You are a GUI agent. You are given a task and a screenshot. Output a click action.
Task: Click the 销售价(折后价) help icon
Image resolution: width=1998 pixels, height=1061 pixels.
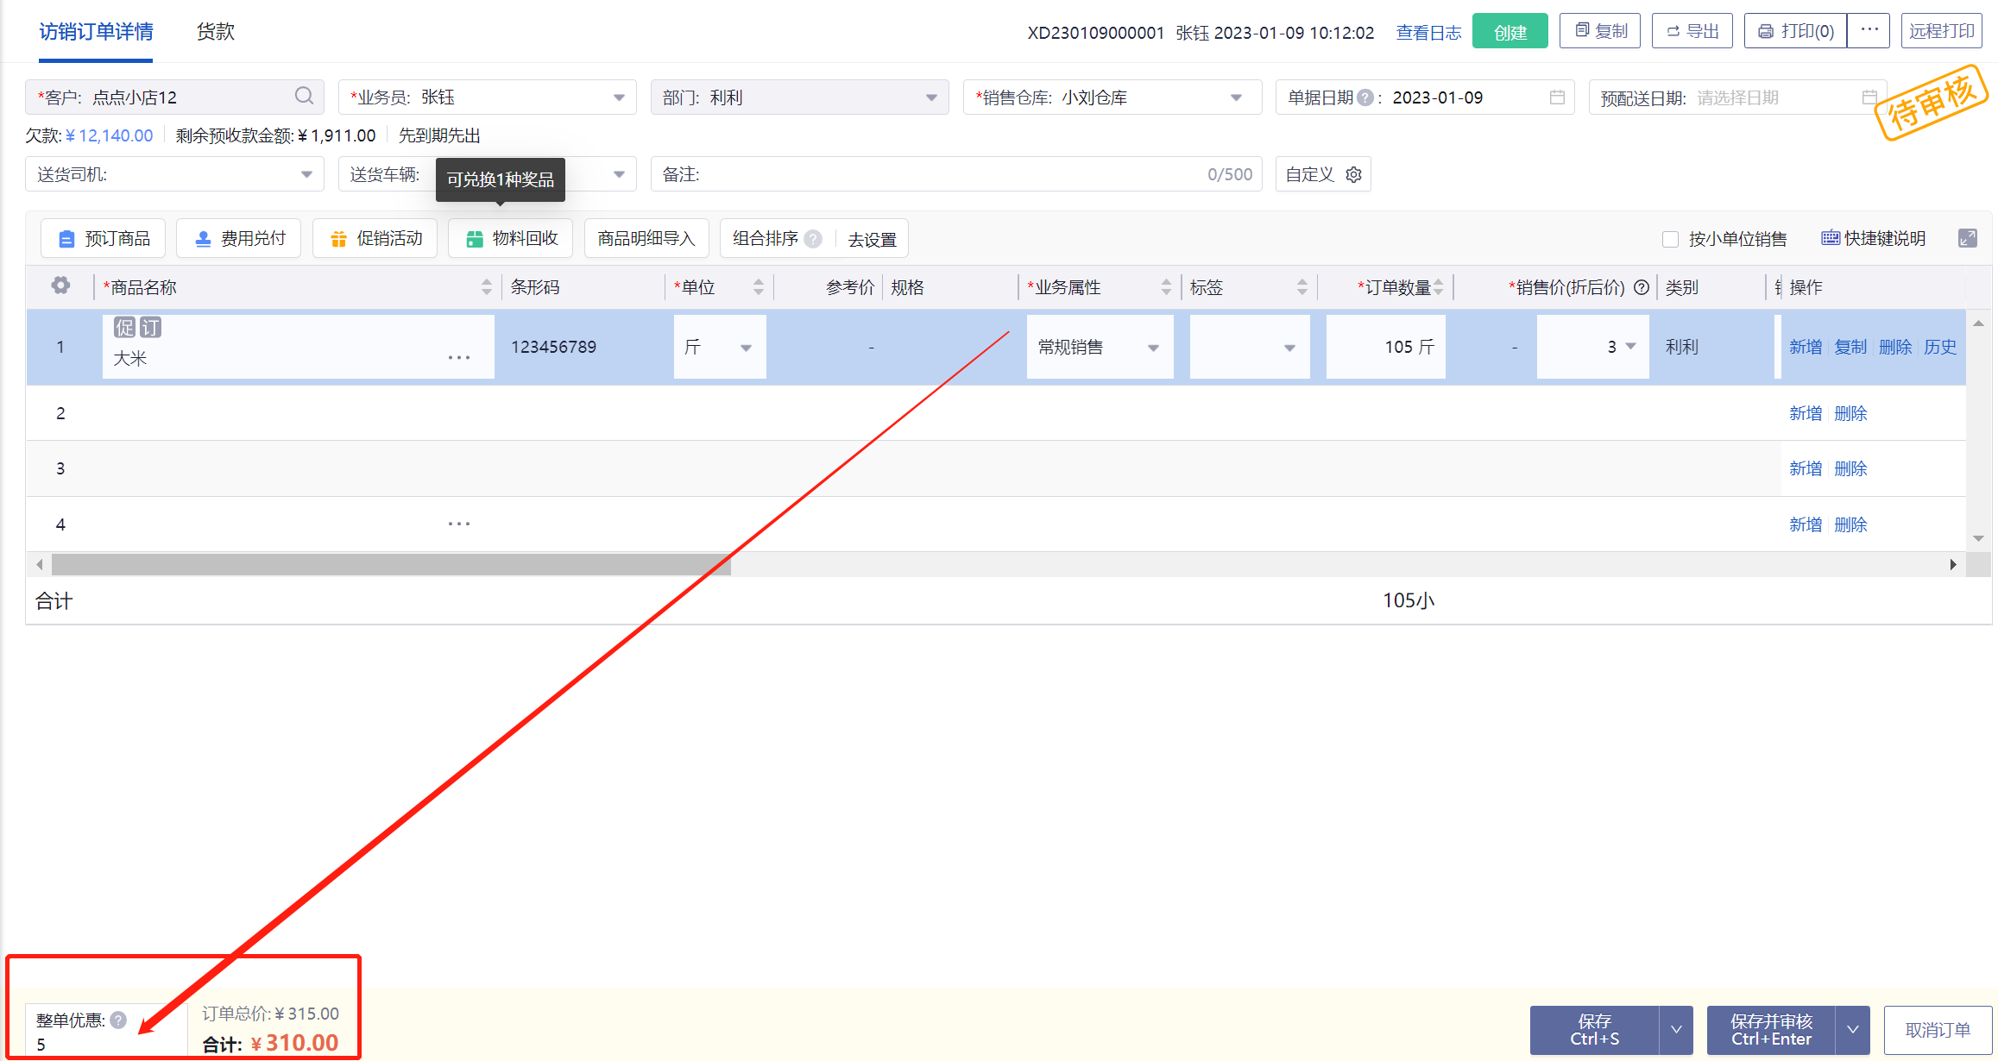pyautogui.click(x=1642, y=287)
